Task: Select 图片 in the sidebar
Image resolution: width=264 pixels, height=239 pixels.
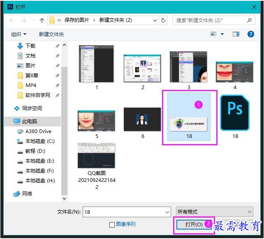Action: pos(30,66)
